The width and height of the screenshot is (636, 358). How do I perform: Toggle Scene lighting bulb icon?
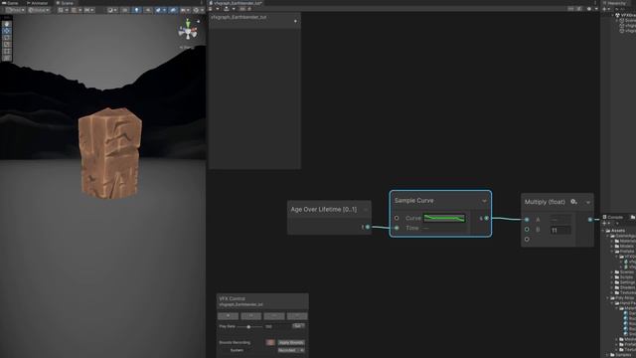[137, 10]
